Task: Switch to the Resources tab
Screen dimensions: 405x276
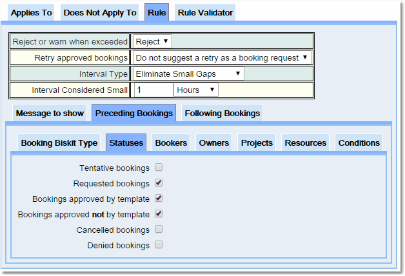Action: click(x=306, y=143)
